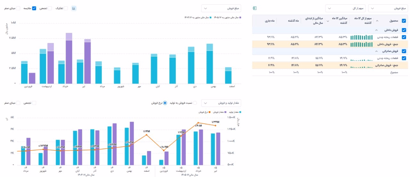Click the ۱/۱۴M data label above اسفند
Image resolution: width=410 pixels, height=177 pixels.
(146, 131)
